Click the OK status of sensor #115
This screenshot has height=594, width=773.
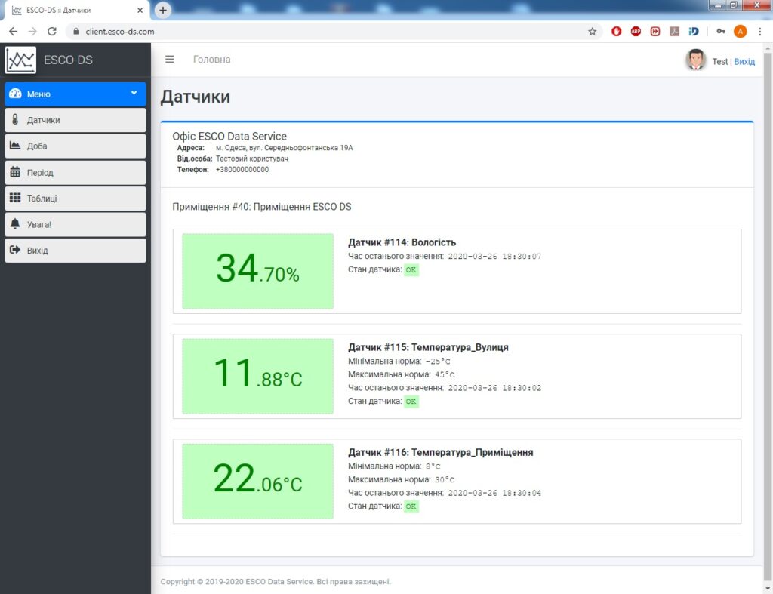411,402
